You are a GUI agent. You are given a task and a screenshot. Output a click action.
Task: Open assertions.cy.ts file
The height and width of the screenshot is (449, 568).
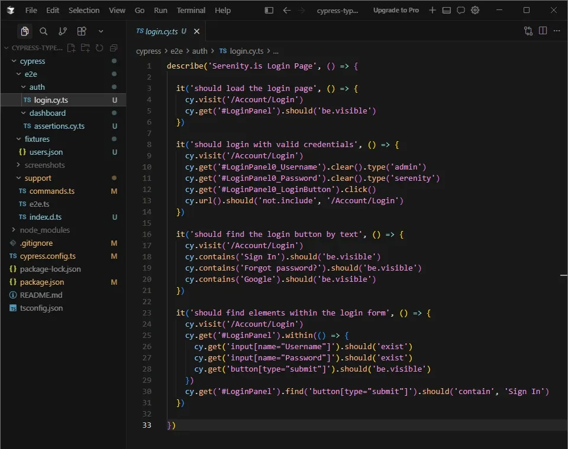click(x=63, y=126)
